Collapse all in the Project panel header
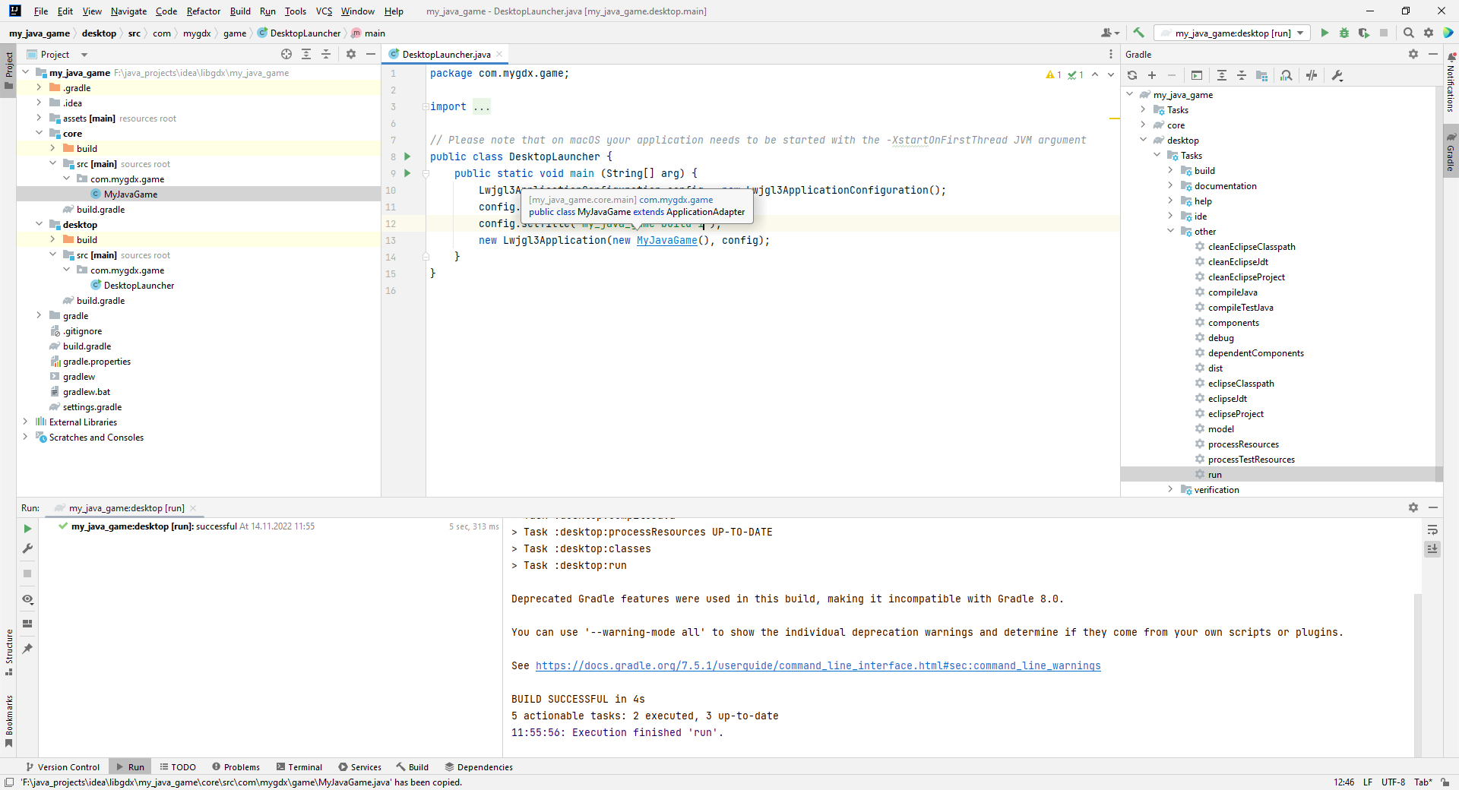The height and width of the screenshot is (790, 1459). 326,54
